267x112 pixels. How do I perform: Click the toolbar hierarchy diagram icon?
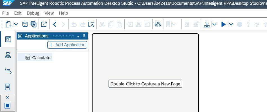(139, 24)
